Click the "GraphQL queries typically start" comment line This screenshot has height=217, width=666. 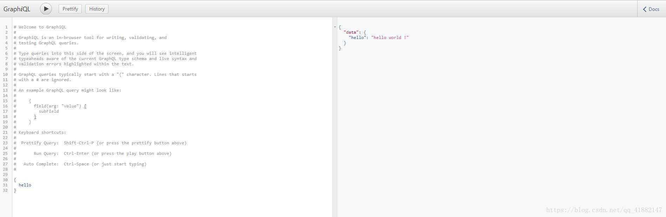(x=105, y=74)
